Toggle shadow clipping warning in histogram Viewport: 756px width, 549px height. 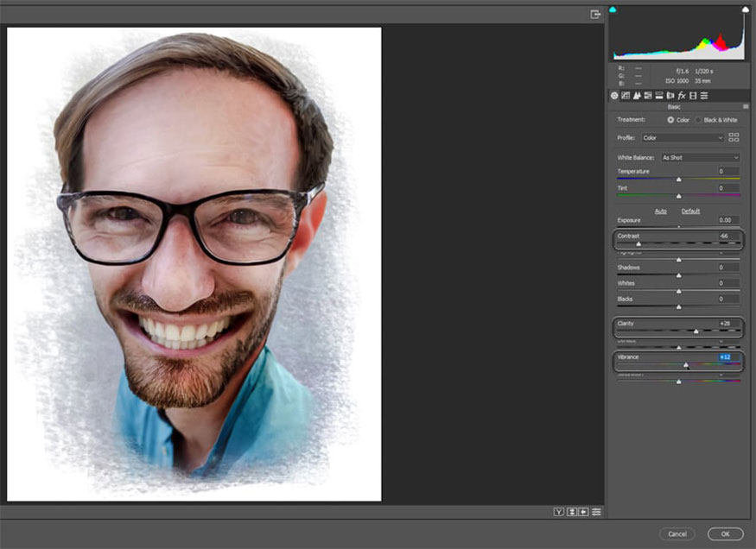tap(613, 9)
